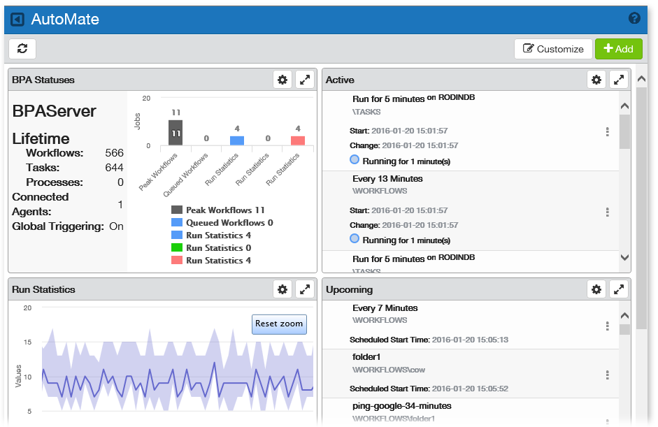Screen dimensions: 658x427
Task: Collapse sidebar with AutoMate back arrow icon
Action: click(18, 20)
